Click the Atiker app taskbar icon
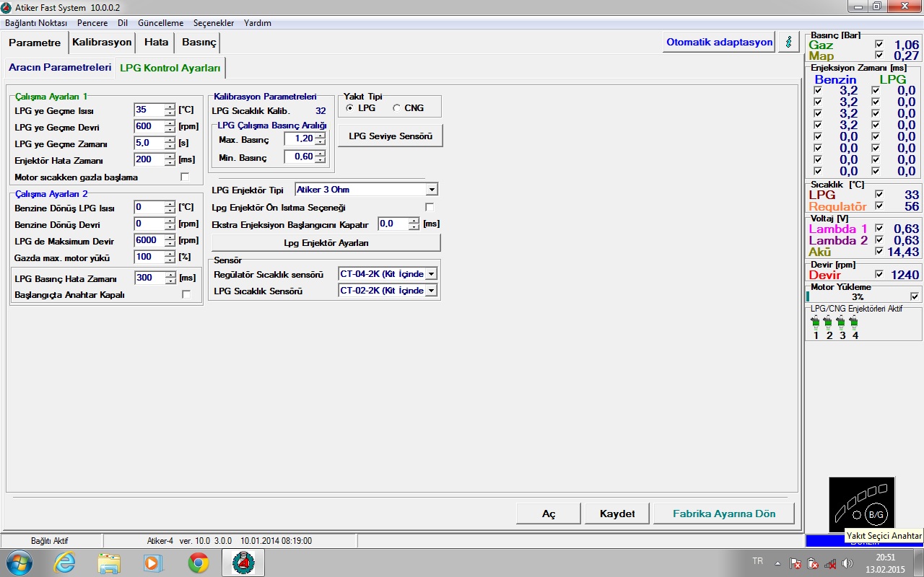Image resolution: width=924 pixels, height=577 pixels. click(x=243, y=563)
